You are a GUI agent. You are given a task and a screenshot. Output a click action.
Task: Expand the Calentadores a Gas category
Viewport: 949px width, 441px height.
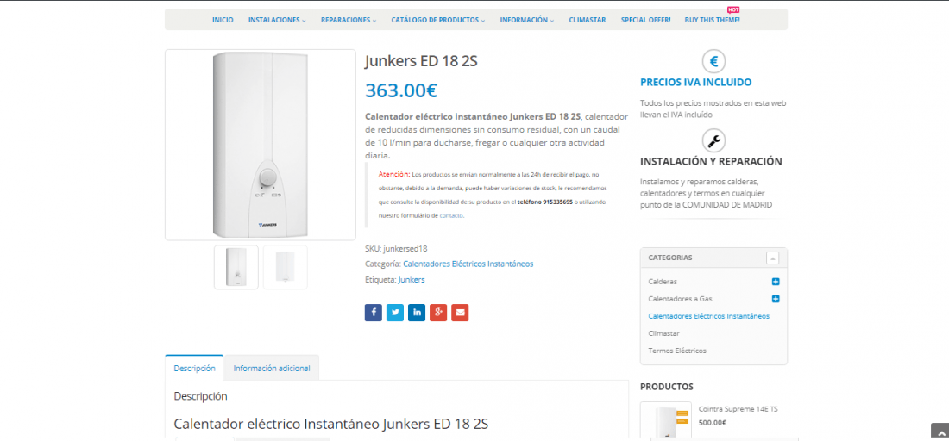tap(776, 298)
